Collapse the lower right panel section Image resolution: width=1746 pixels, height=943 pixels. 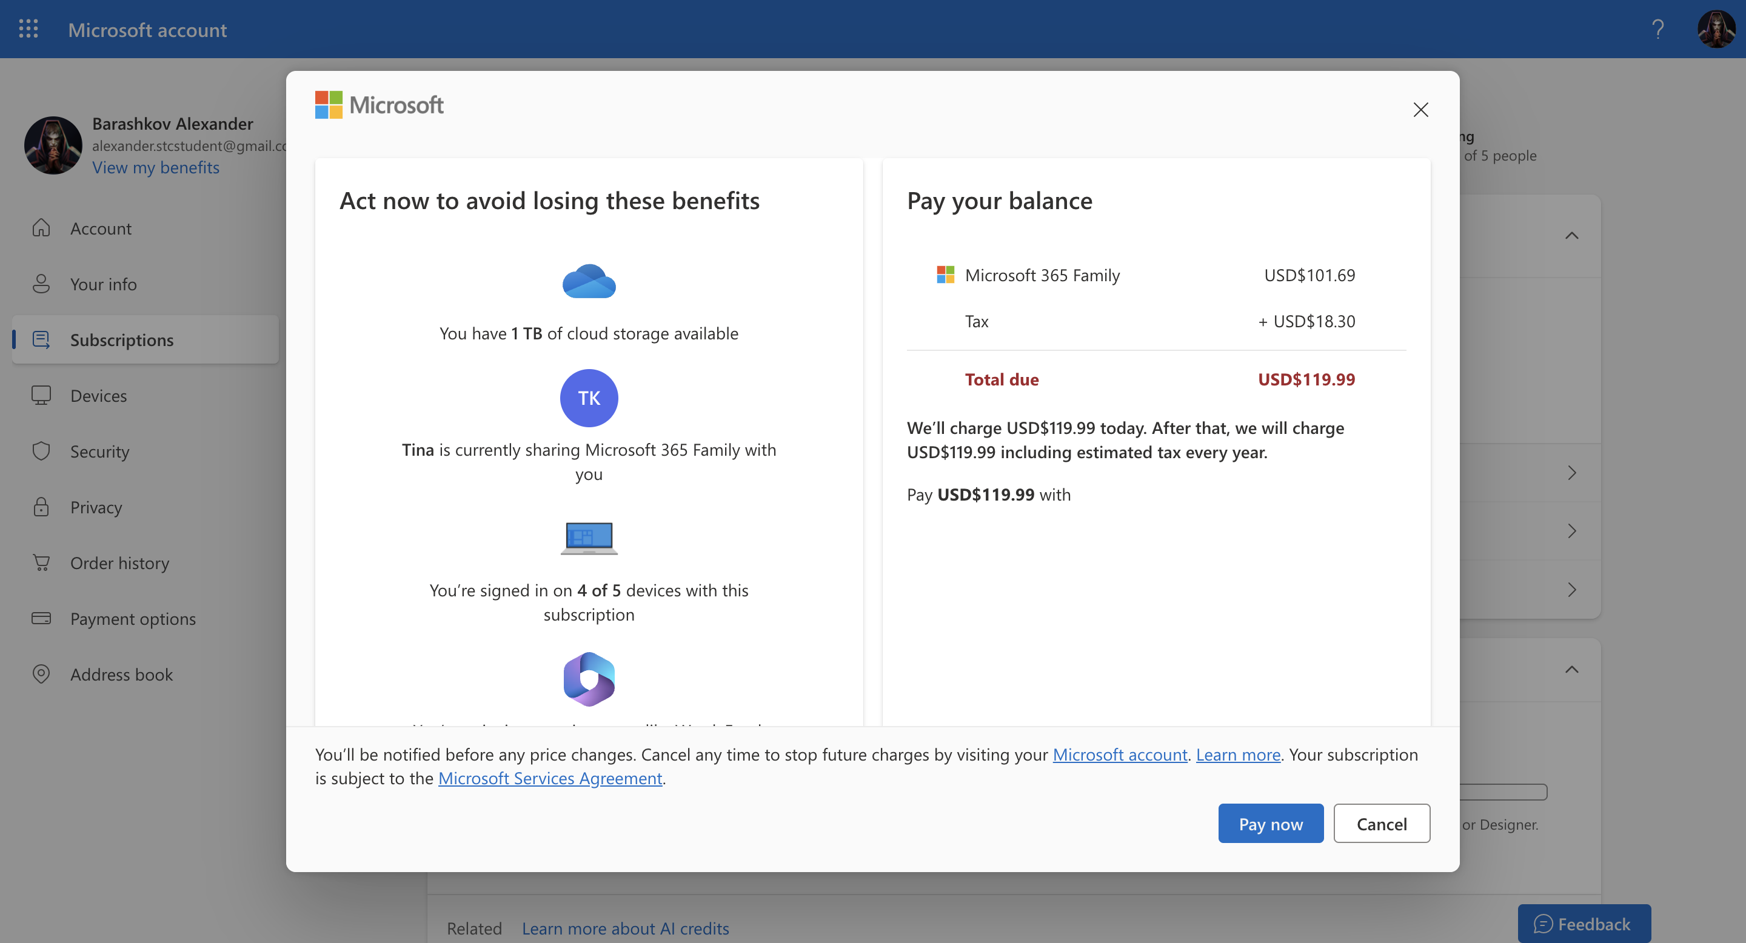pos(1573,670)
